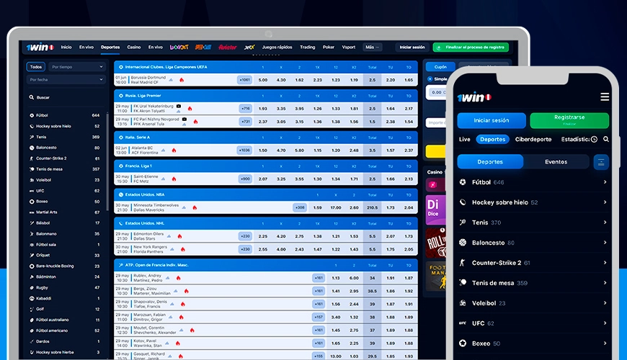Click the Rublev, Andrey match row

coord(265,278)
